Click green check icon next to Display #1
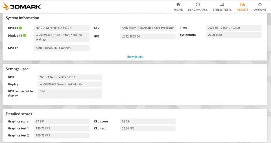The image size is (271, 143). [25, 35]
